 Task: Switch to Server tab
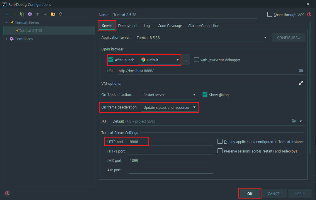107,26
